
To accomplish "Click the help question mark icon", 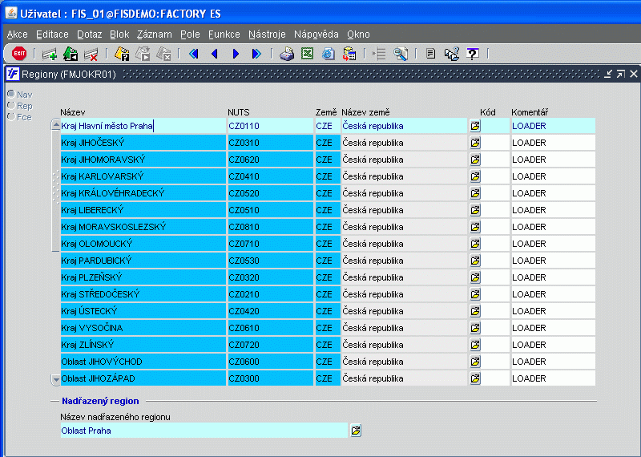I will click(473, 54).
